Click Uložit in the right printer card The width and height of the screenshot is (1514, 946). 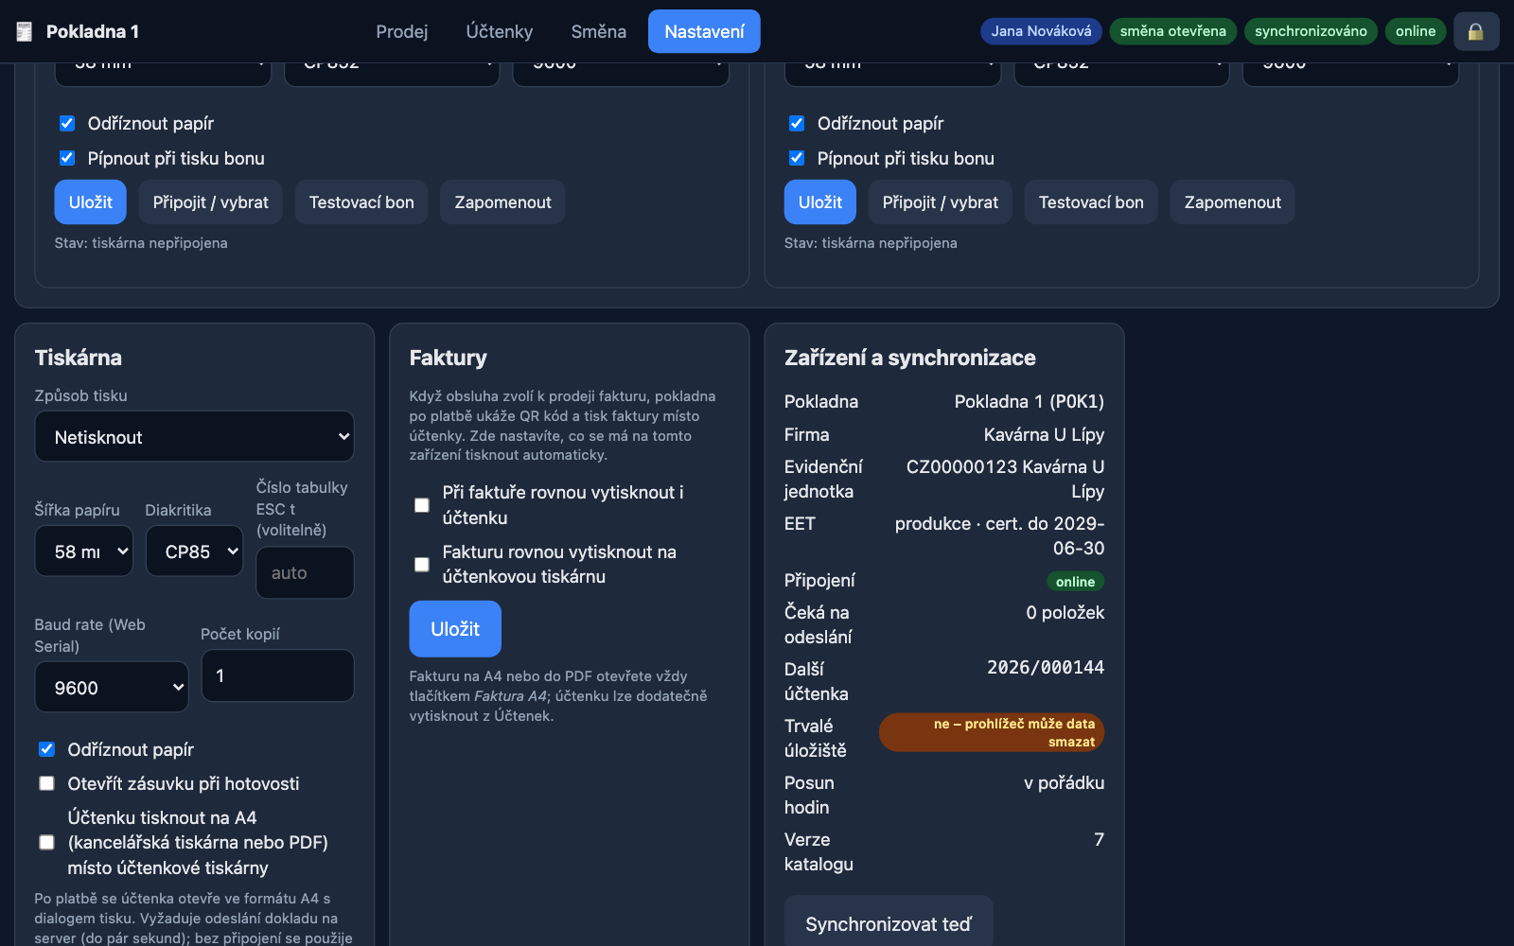click(x=820, y=202)
